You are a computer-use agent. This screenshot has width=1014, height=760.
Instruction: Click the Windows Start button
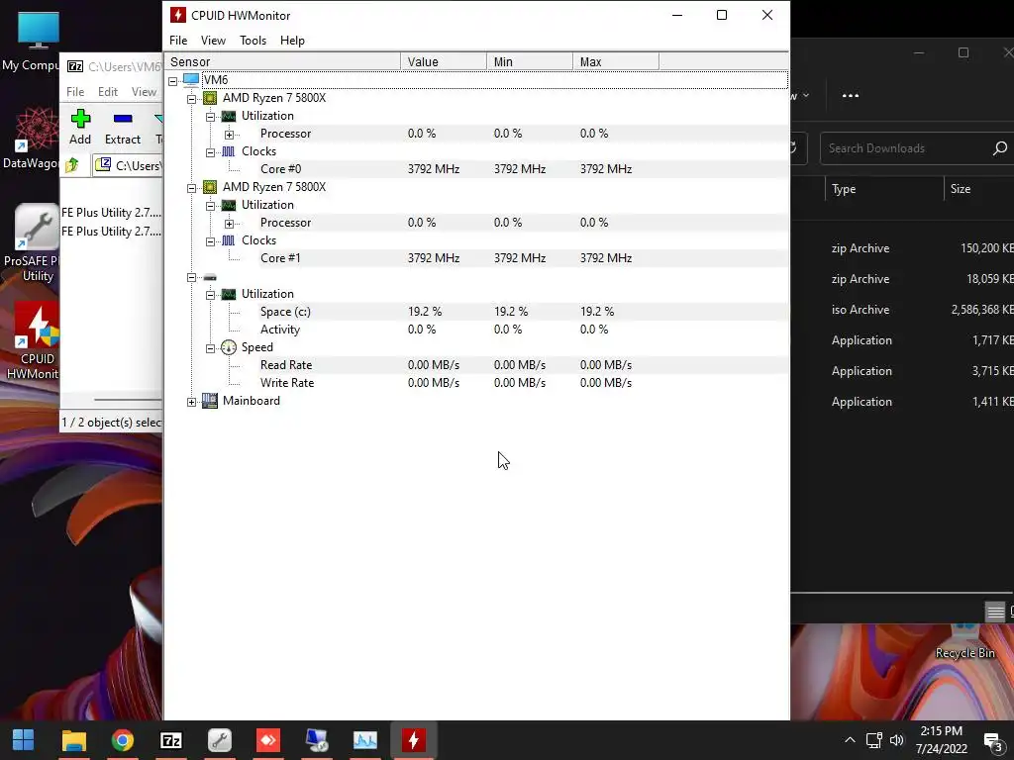tap(24, 740)
